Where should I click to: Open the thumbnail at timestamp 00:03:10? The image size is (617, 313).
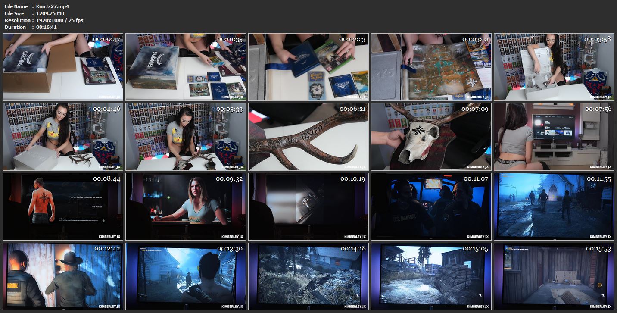(x=431, y=67)
